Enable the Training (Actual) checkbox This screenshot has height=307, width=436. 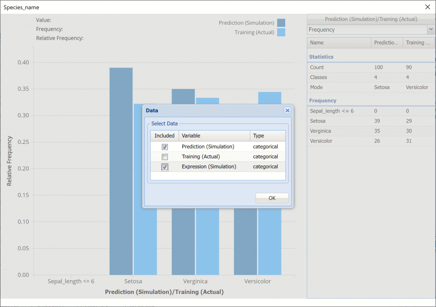[x=165, y=157]
